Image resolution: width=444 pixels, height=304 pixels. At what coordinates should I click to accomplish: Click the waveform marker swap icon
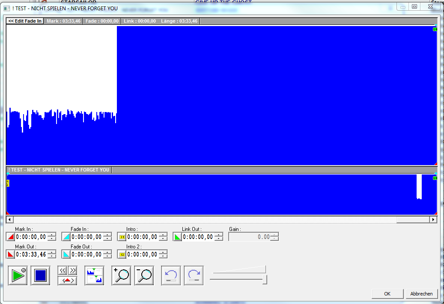94,276
